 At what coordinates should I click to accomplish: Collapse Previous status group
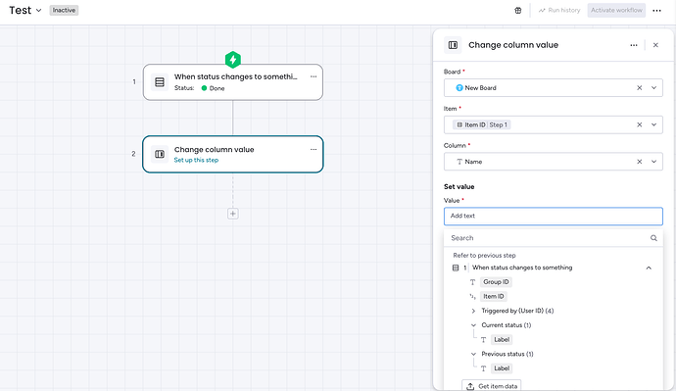tap(473, 354)
